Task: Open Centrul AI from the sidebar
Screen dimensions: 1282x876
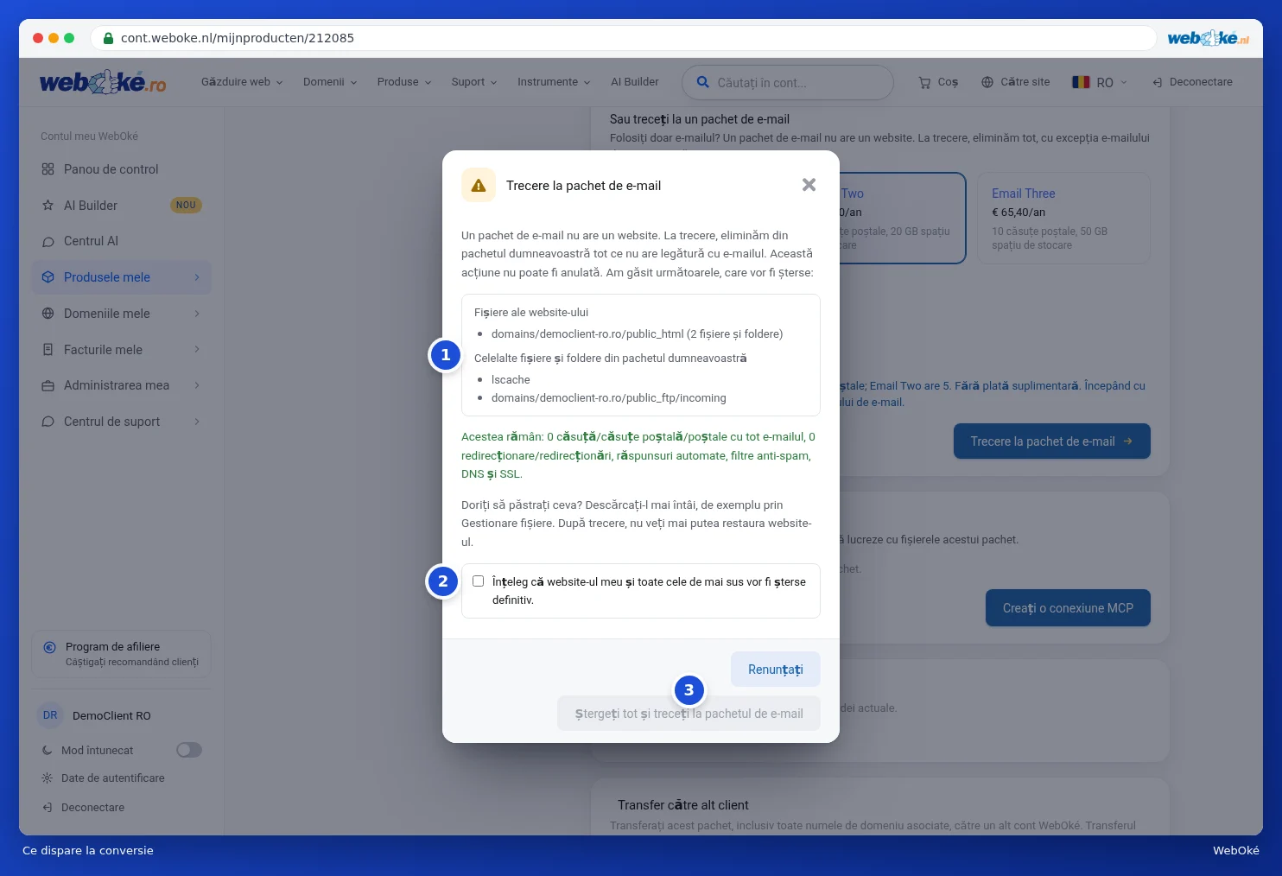Action: point(122,241)
